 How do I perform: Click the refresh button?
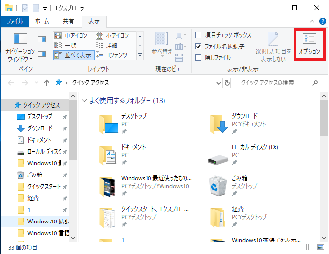(227, 83)
